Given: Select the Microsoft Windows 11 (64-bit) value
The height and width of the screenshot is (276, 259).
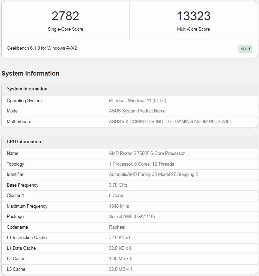Looking at the screenshot, I should coord(137,100).
